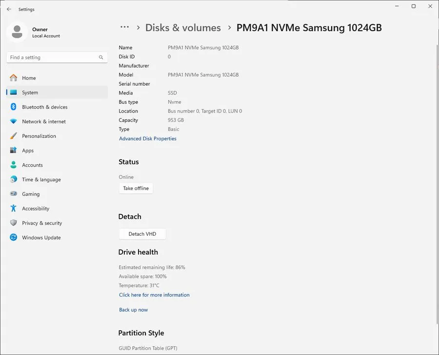
Task: Click Estimated remaining life 86% text
Action: coord(152,267)
